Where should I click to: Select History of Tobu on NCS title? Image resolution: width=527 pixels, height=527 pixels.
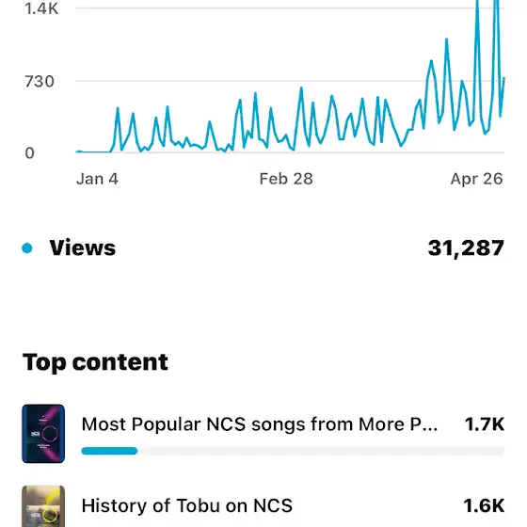pos(187,505)
